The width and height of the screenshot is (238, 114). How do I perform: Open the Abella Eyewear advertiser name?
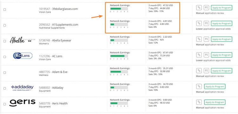pyautogui.click(x=62, y=41)
